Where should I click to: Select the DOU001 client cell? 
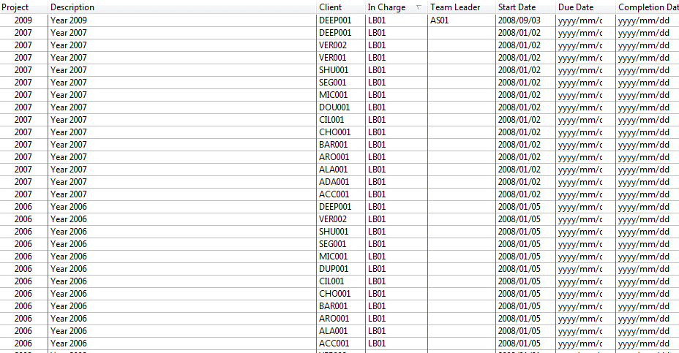(x=335, y=107)
